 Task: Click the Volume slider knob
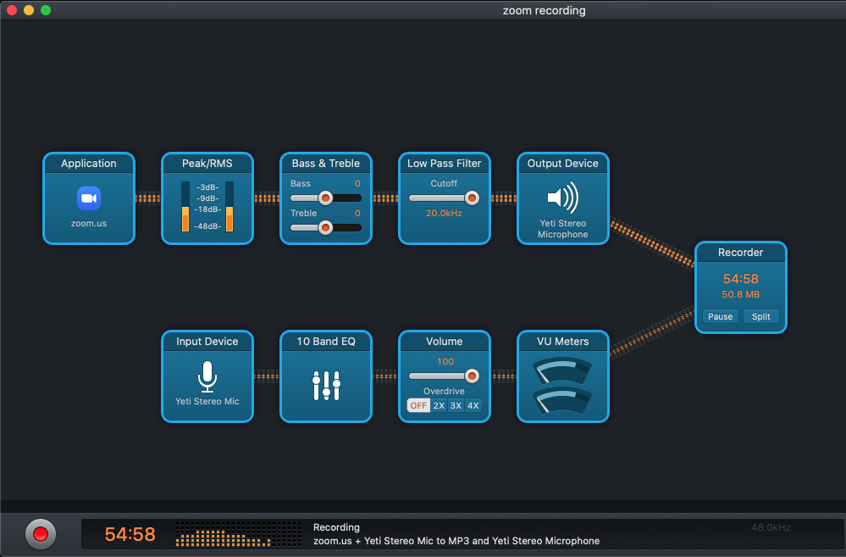[472, 376]
